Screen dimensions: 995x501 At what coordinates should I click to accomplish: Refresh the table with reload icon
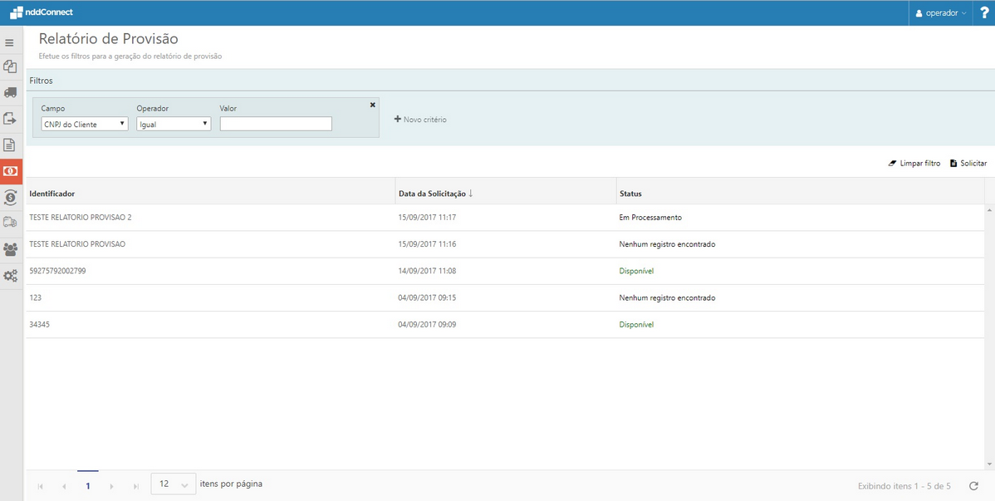tap(973, 486)
